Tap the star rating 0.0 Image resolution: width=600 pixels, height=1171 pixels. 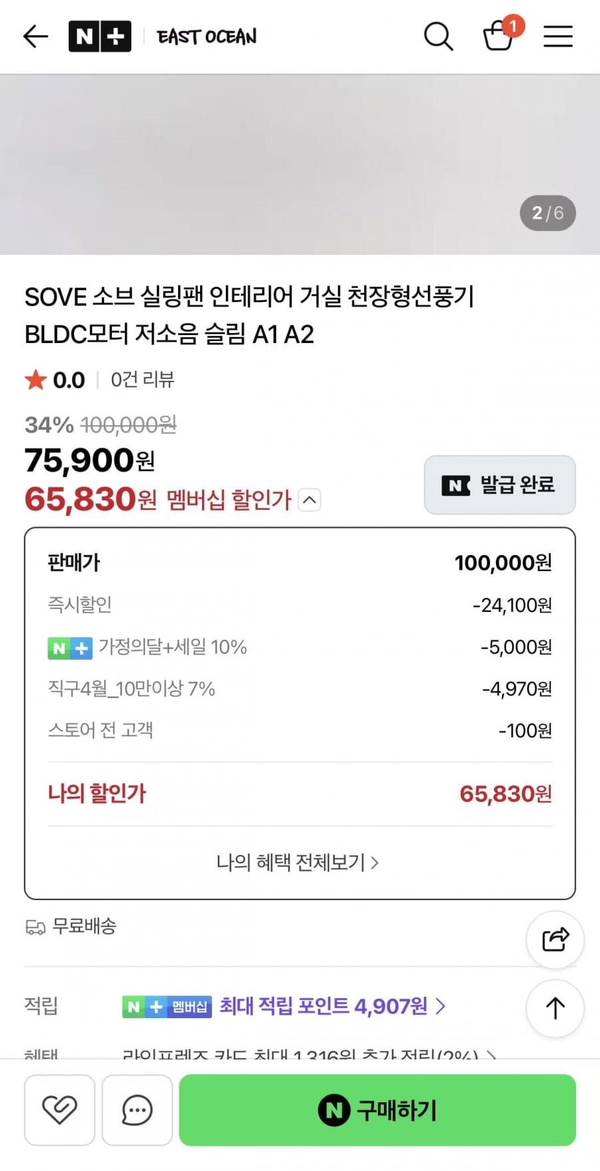(x=55, y=380)
